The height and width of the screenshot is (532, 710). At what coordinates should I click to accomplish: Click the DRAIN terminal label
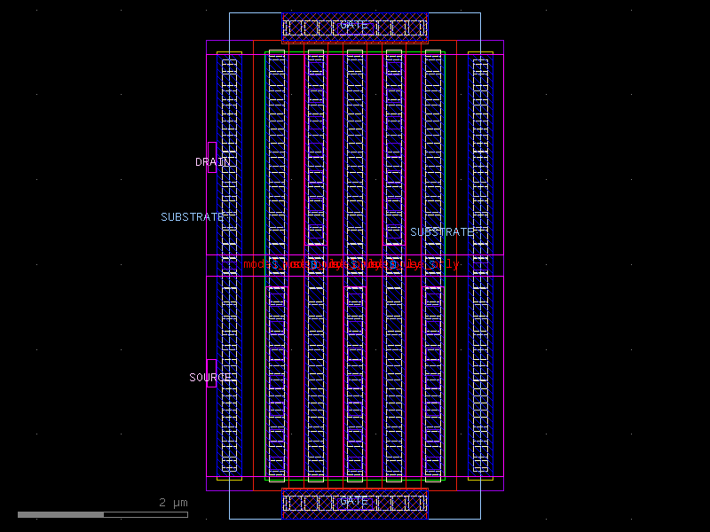pos(210,161)
